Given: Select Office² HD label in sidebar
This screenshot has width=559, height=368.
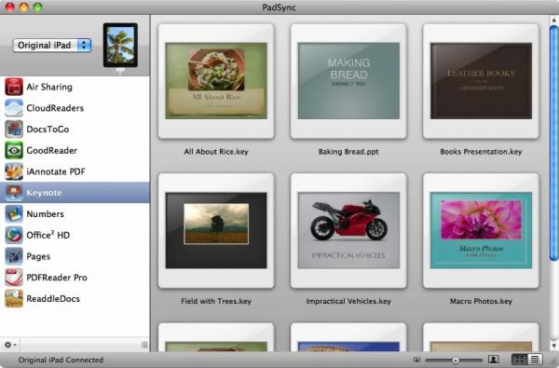Looking at the screenshot, I should click(x=48, y=235).
